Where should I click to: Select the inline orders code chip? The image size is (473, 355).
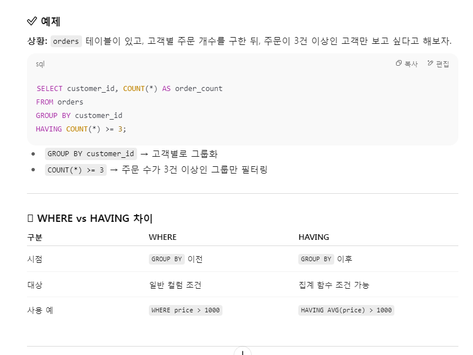66,41
